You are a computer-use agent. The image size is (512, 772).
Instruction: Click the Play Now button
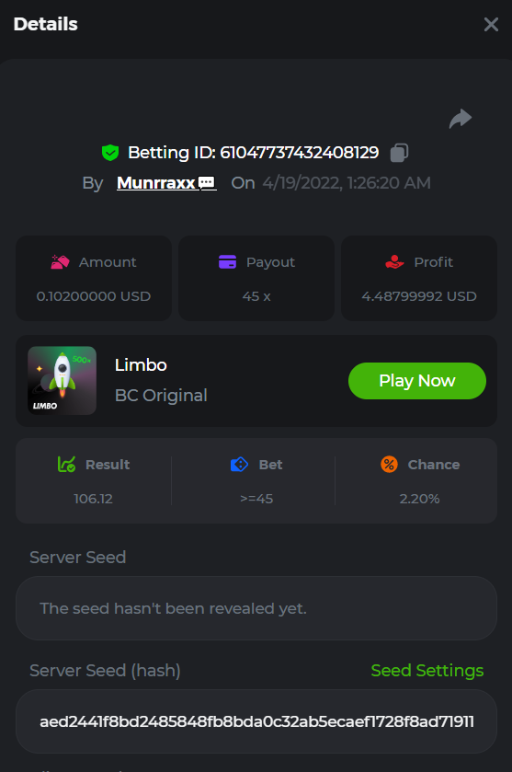[x=417, y=381]
